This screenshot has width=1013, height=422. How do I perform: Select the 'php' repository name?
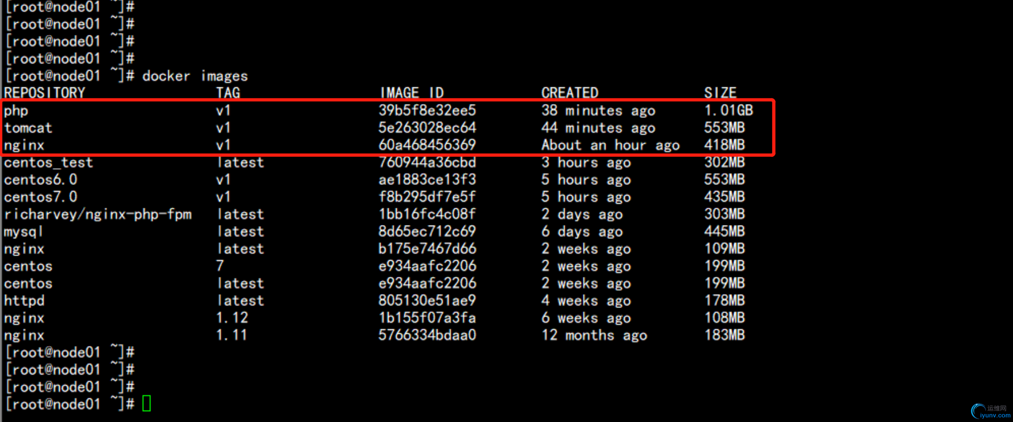16,111
